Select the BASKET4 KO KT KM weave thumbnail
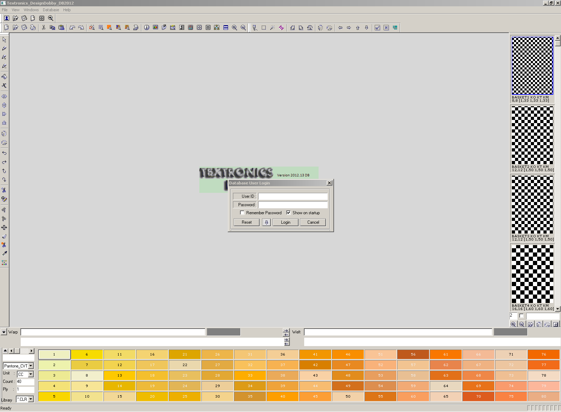561x412 pixels. point(532,274)
